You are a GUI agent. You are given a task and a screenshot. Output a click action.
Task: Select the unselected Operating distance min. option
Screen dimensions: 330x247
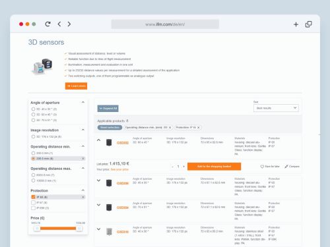pyautogui.click(x=33, y=153)
